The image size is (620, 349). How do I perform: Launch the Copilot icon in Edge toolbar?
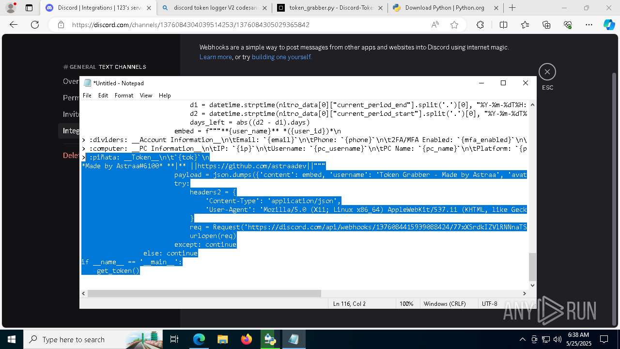tap(609, 25)
